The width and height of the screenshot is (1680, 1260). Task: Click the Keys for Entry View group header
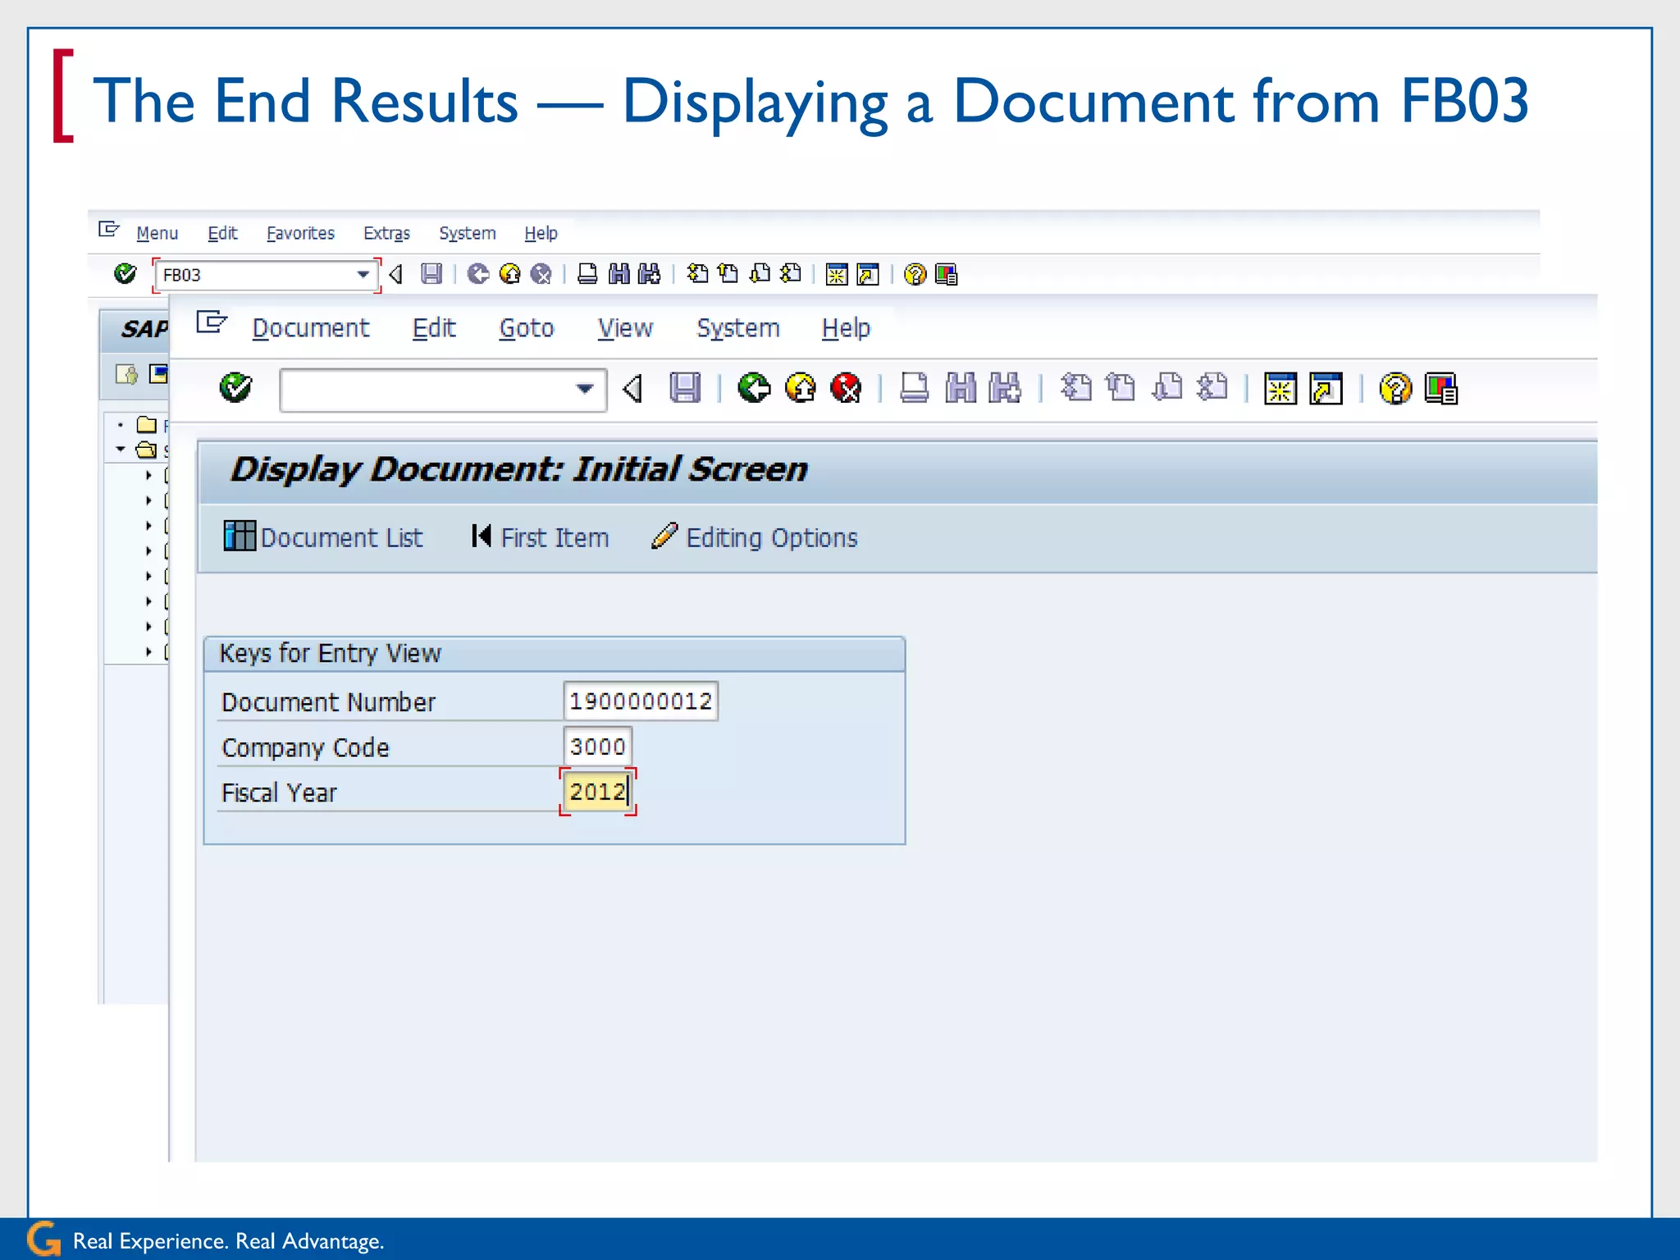555,653
